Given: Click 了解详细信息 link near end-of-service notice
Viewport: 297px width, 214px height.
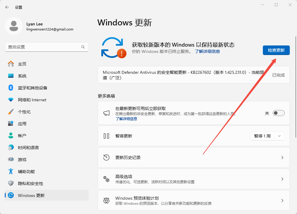Looking at the screenshot, I should [207, 51].
